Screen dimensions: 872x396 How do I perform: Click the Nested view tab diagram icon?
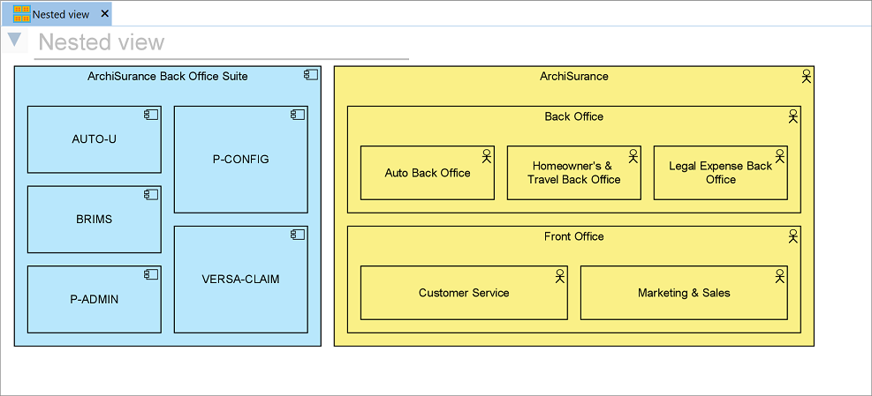tap(21, 14)
